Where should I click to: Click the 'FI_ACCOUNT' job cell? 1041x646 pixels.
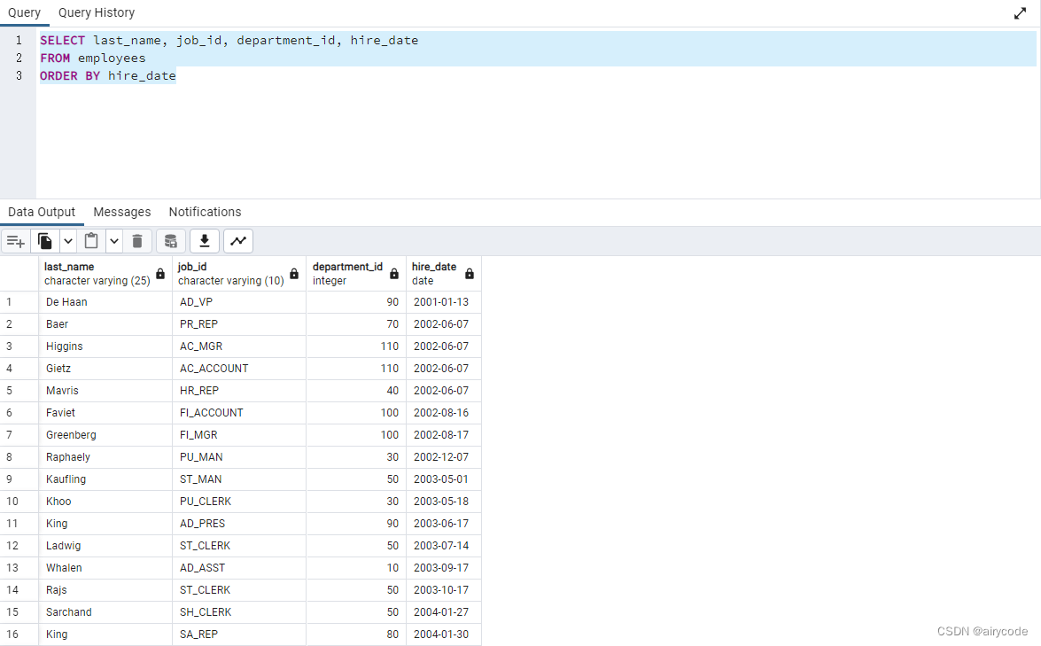click(x=239, y=413)
